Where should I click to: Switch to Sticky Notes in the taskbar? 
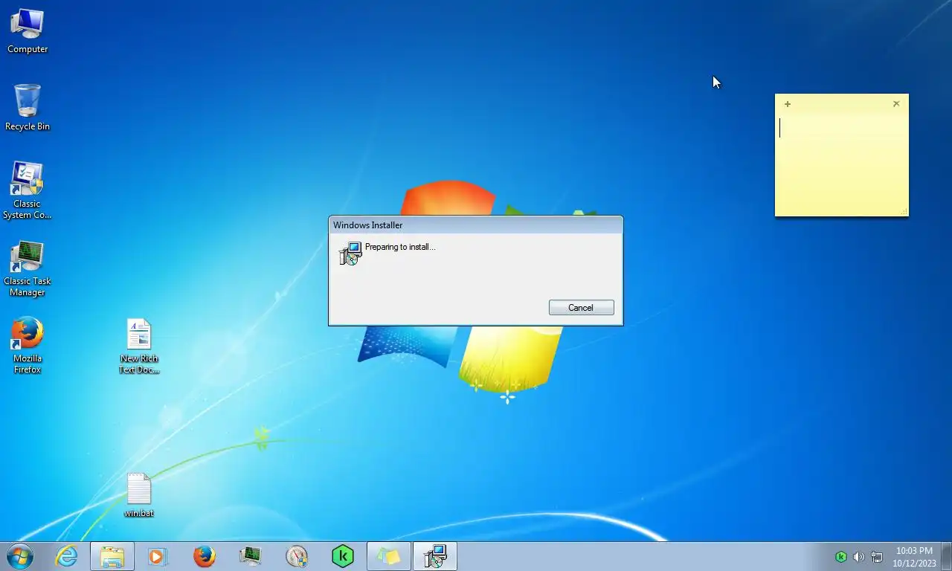[389, 556]
